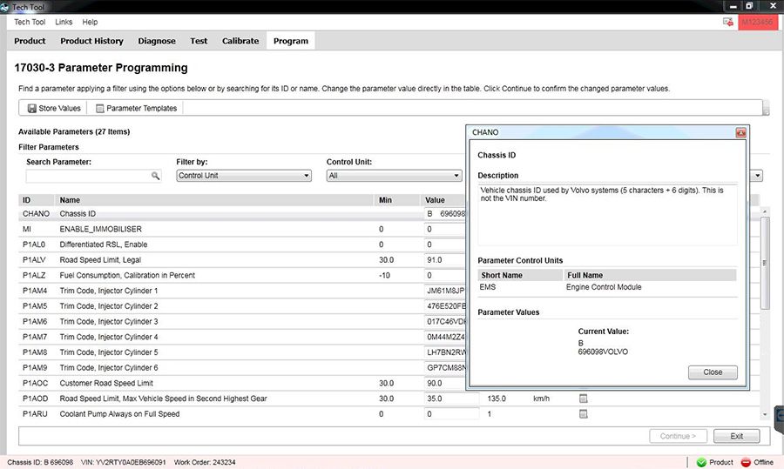
Task: Open details icon for P1ARU row
Action: click(x=584, y=414)
